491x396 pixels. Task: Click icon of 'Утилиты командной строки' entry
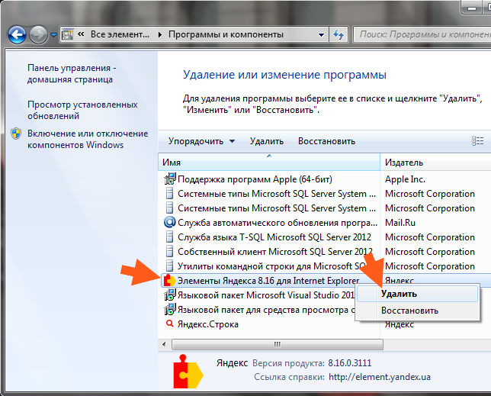[169, 266]
